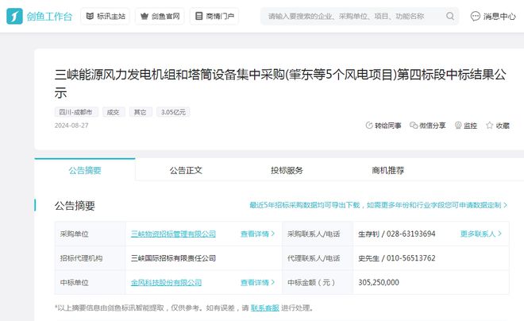Click the date 2024-08-27
524x321 pixels.
click(x=71, y=126)
